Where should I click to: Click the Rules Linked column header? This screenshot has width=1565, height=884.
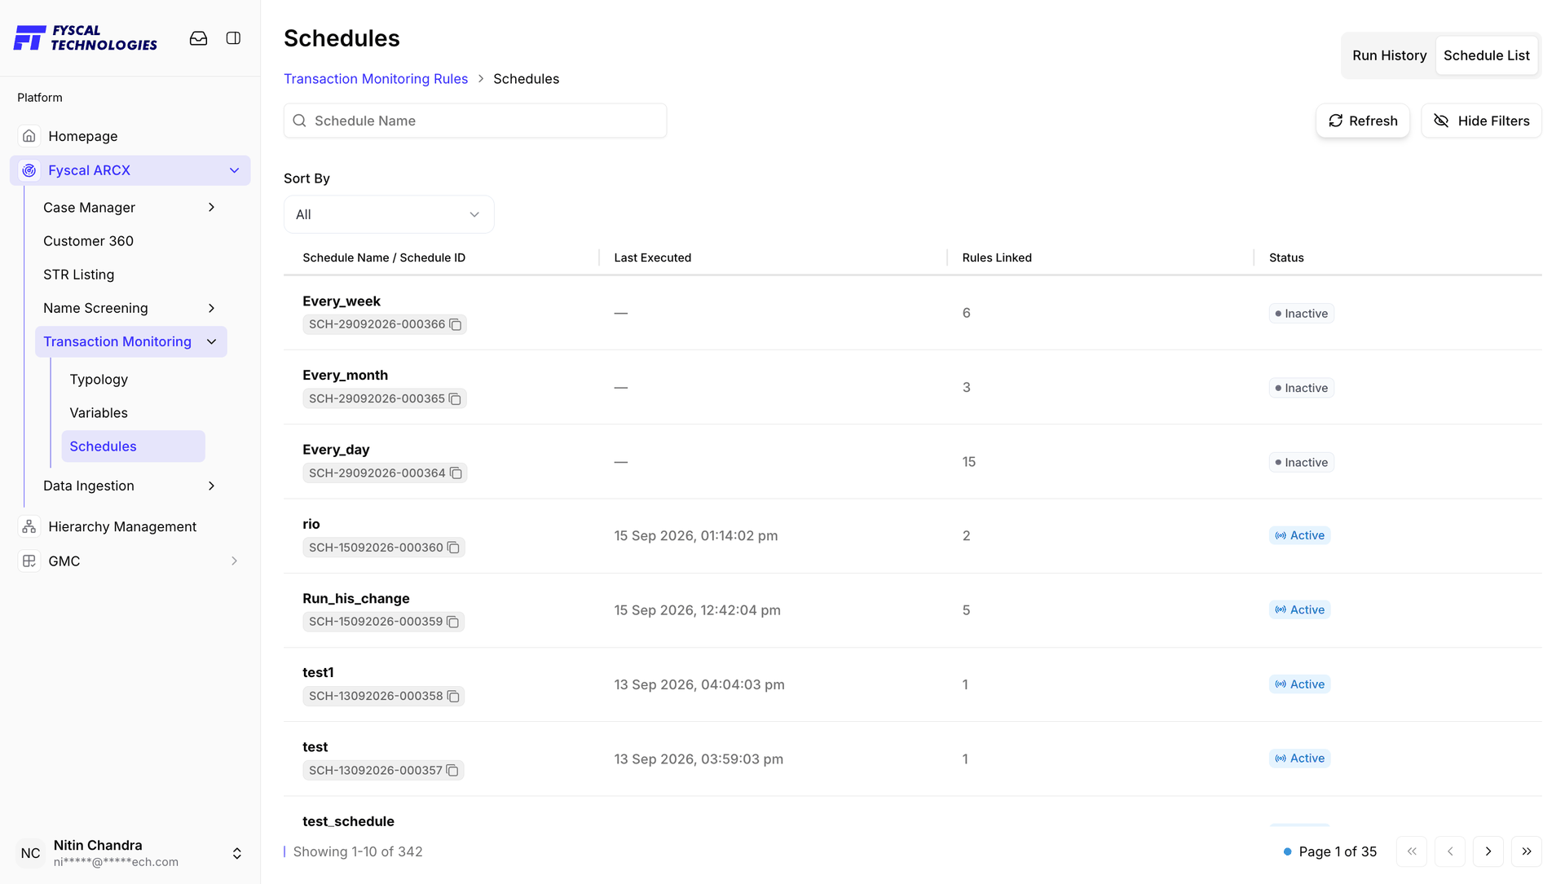[997, 257]
